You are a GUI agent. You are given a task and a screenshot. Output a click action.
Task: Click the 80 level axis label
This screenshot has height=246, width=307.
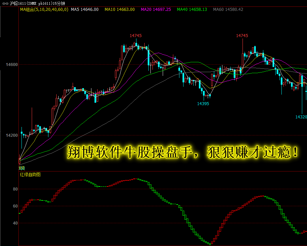point(15,189)
